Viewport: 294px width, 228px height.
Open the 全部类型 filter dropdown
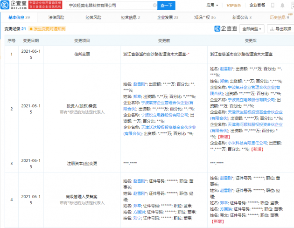pyautogui.click(x=252, y=29)
